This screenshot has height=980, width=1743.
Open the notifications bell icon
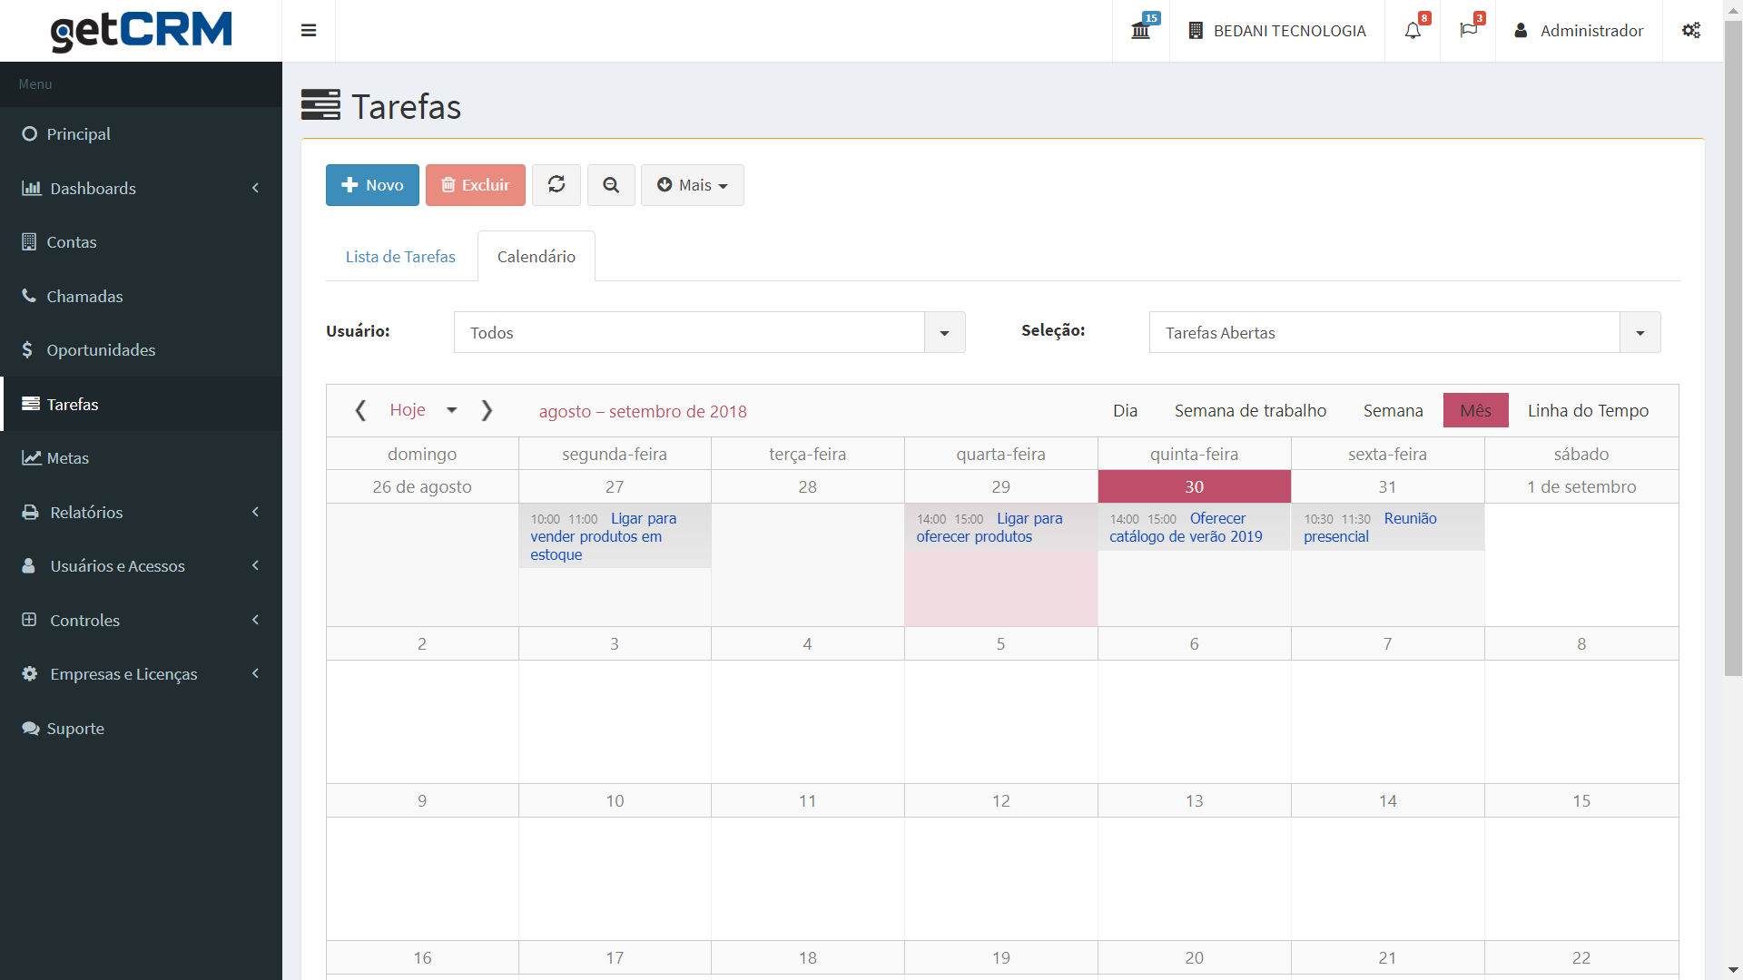1413,31
